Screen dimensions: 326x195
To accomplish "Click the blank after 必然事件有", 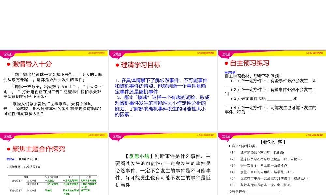I will point(264,191).
